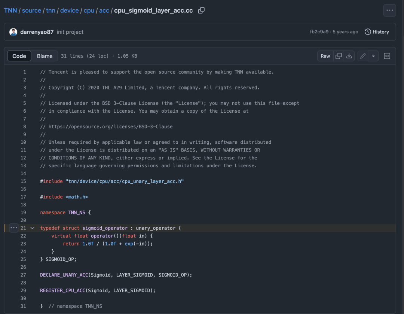Open line 21 actions menu
This screenshot has width=404, height=314.
point(14,228)
